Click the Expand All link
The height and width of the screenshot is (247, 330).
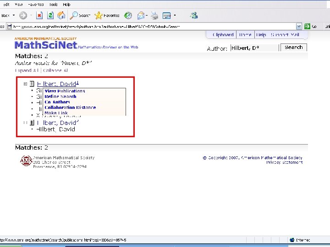coord(27,70)
